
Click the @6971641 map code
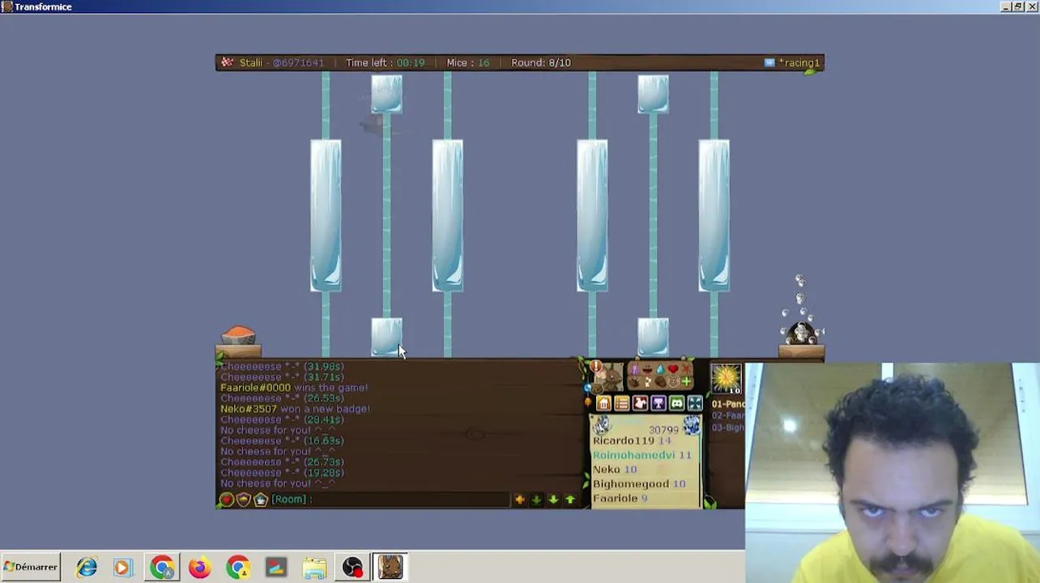click(298, 62)
